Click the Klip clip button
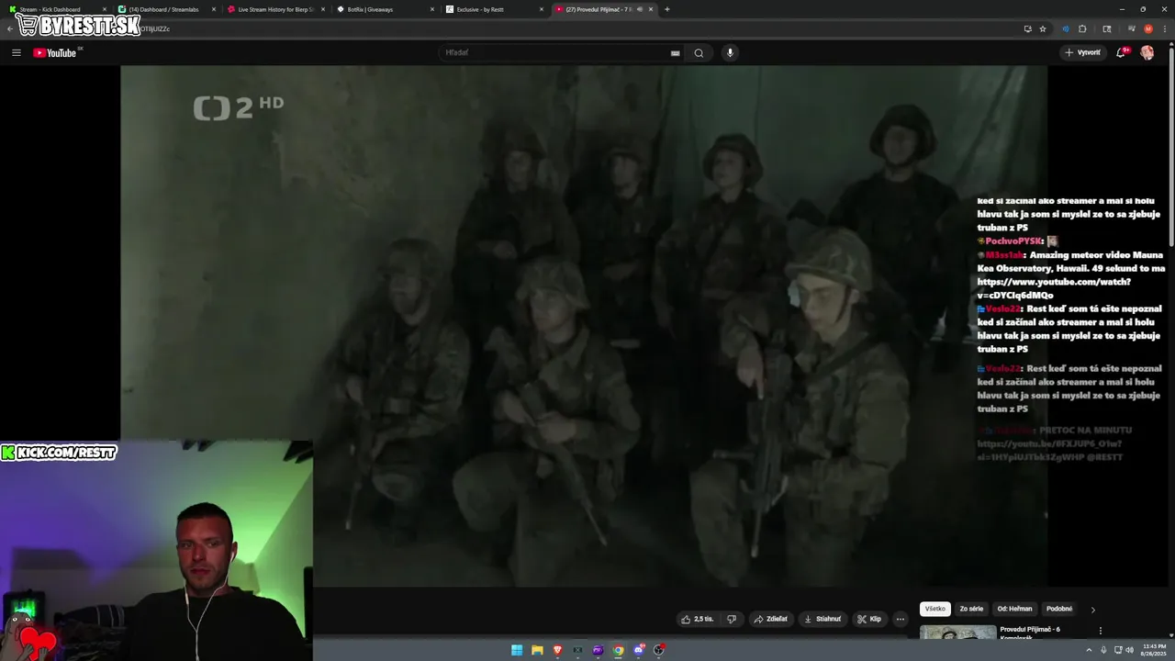The width and height of the screenshot is (1175, 661). tap(869, 619)
